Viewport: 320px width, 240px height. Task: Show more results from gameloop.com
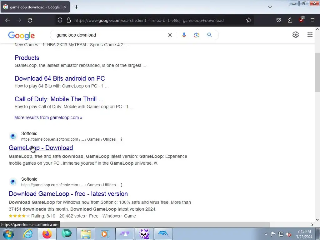point(48,117)
